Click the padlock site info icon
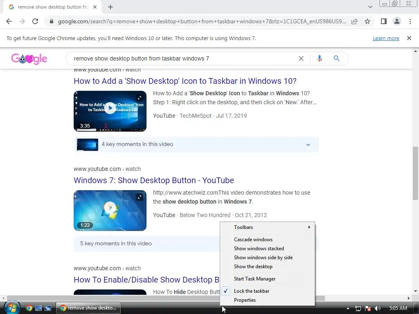 [x=51, y=21]
